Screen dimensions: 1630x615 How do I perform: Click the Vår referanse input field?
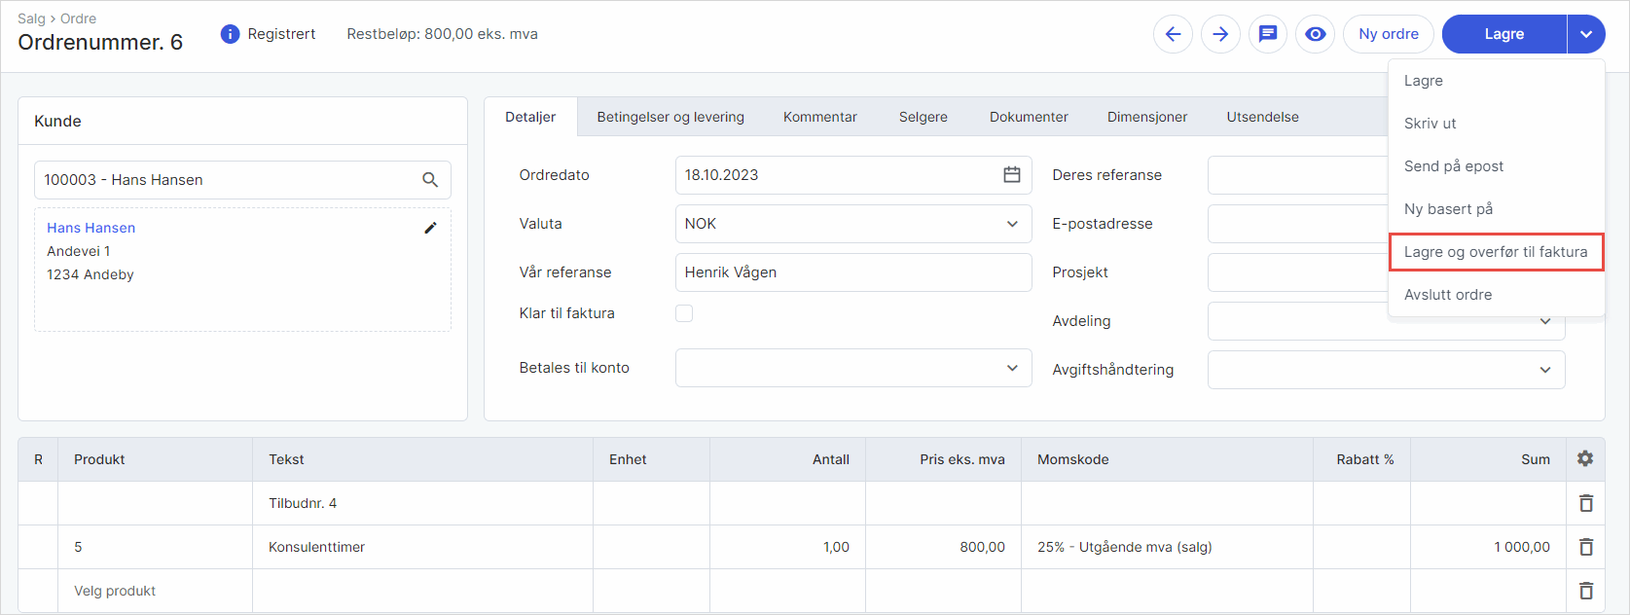[x=852, y=272]
